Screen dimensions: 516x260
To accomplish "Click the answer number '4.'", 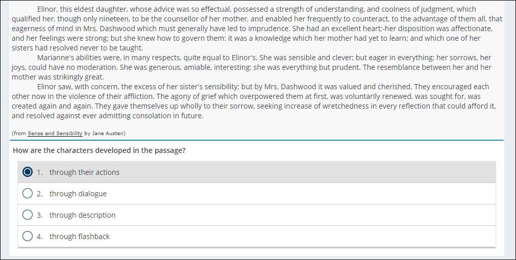I will [40, 237].
